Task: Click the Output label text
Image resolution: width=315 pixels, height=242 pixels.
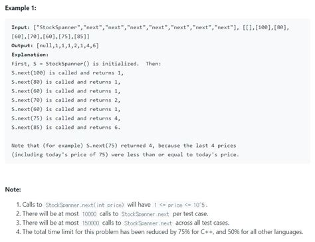Action: tap(22, 46)
